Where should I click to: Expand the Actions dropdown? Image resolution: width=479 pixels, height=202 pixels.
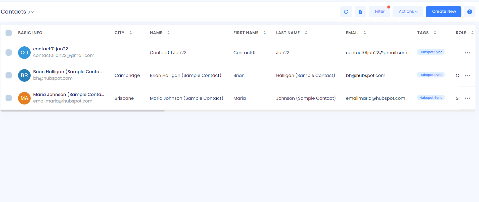[x=408, y=12]
